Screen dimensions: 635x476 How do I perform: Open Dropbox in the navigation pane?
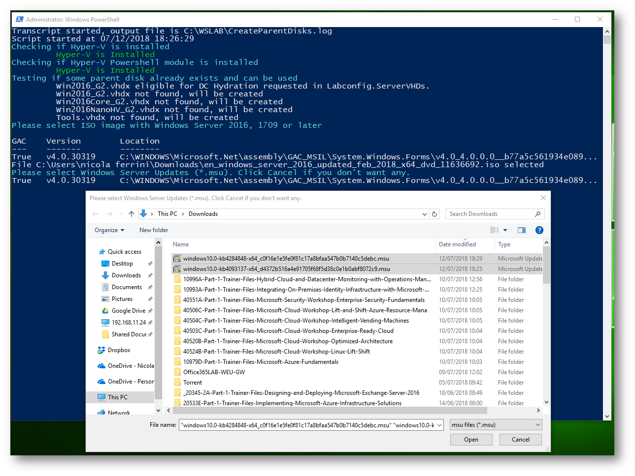coord(119,350)
